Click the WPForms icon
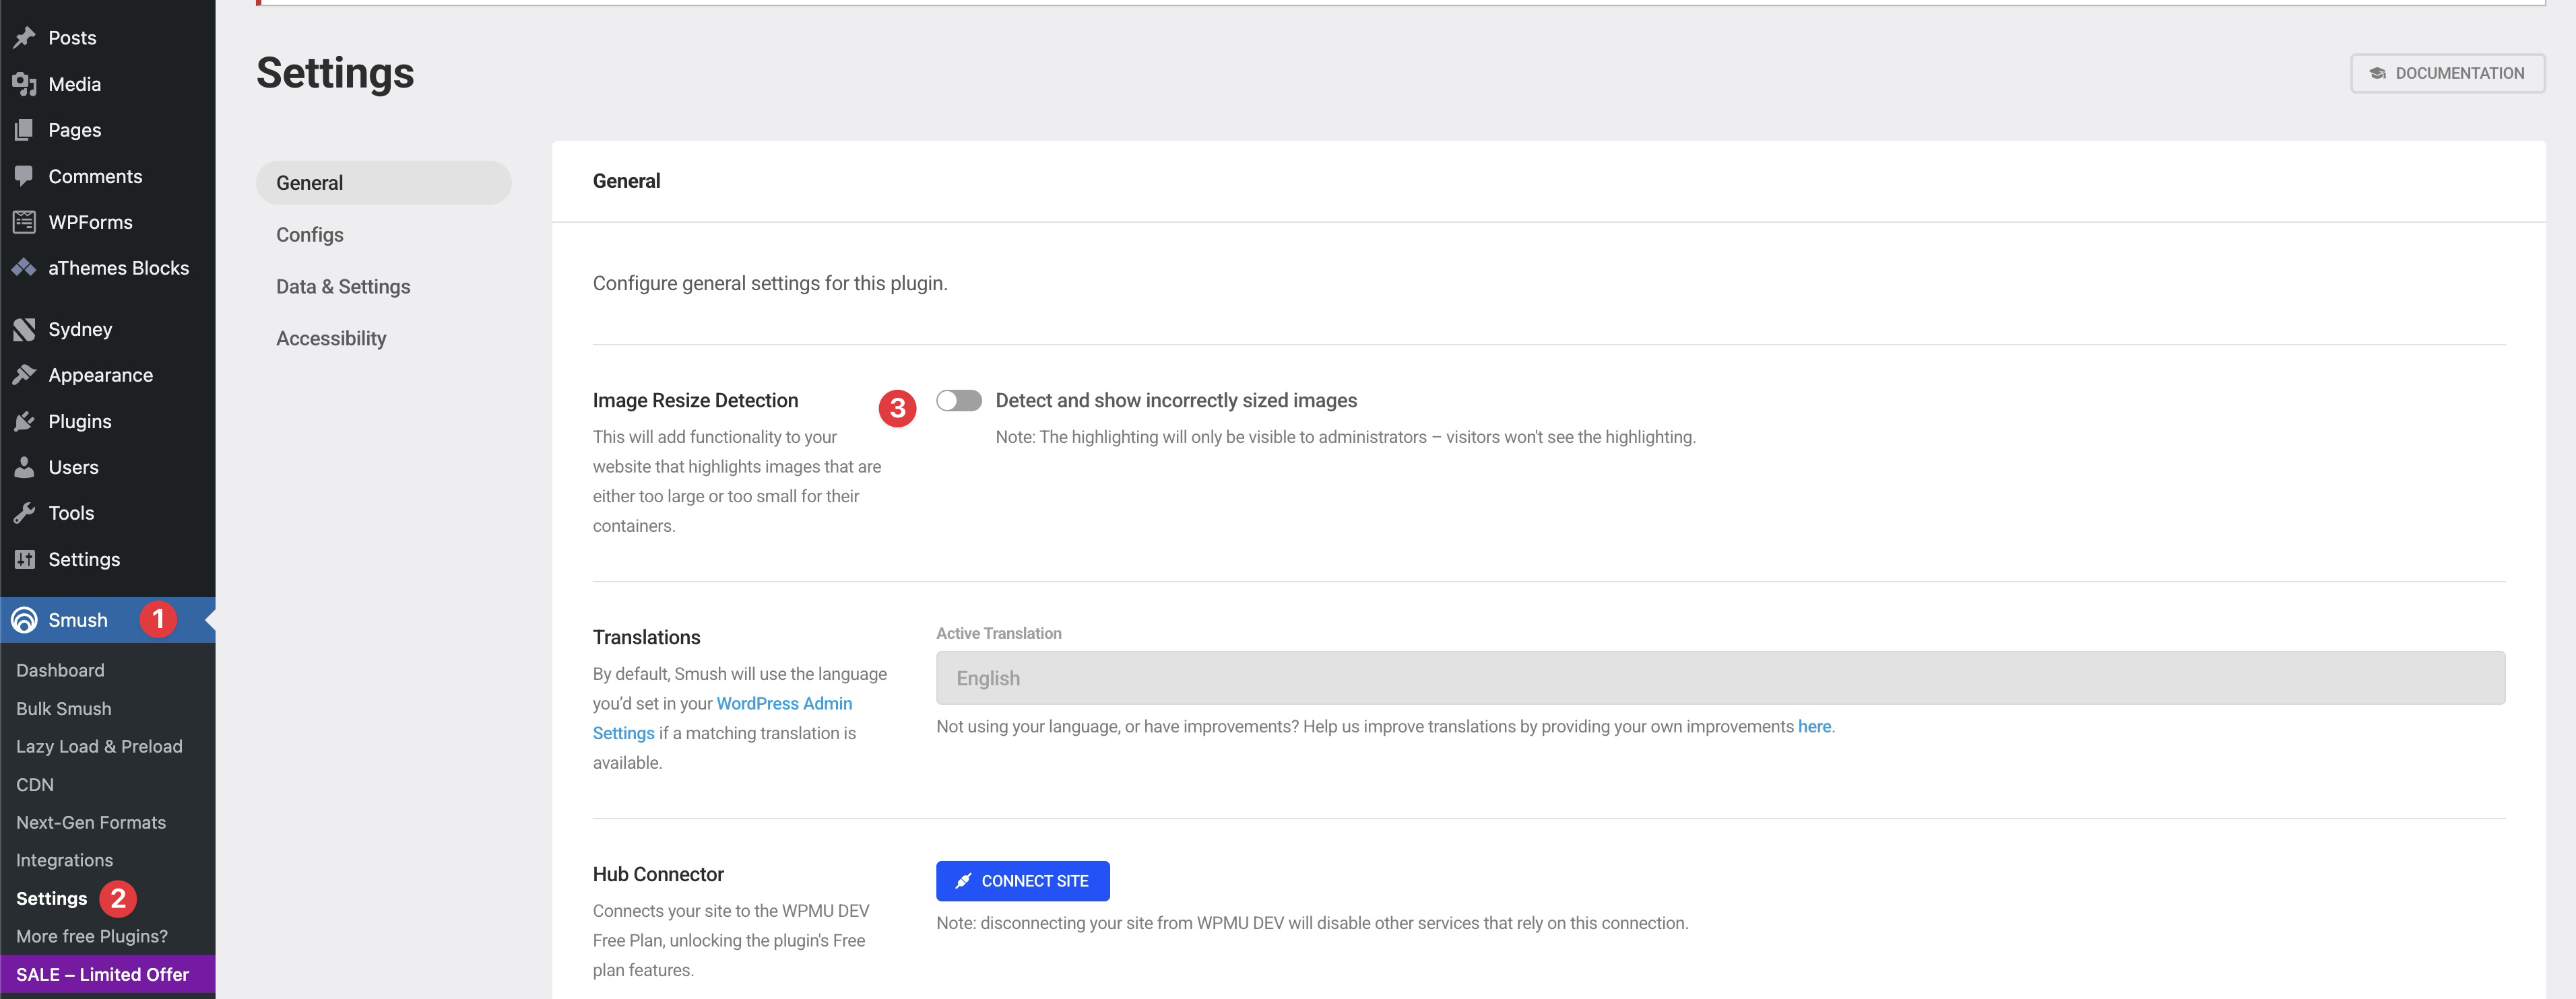Screen dimensions: 2576x999 pyautogui.click(x=24, y=221)
